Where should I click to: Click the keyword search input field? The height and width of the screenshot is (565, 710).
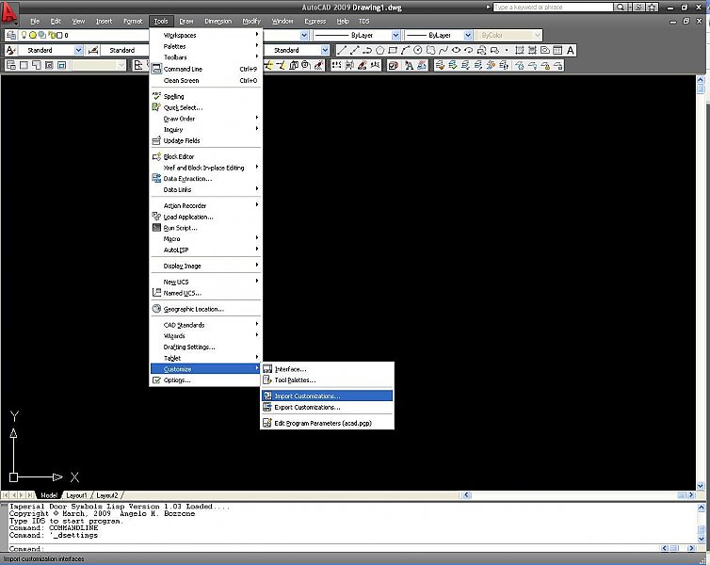(553, 8)
